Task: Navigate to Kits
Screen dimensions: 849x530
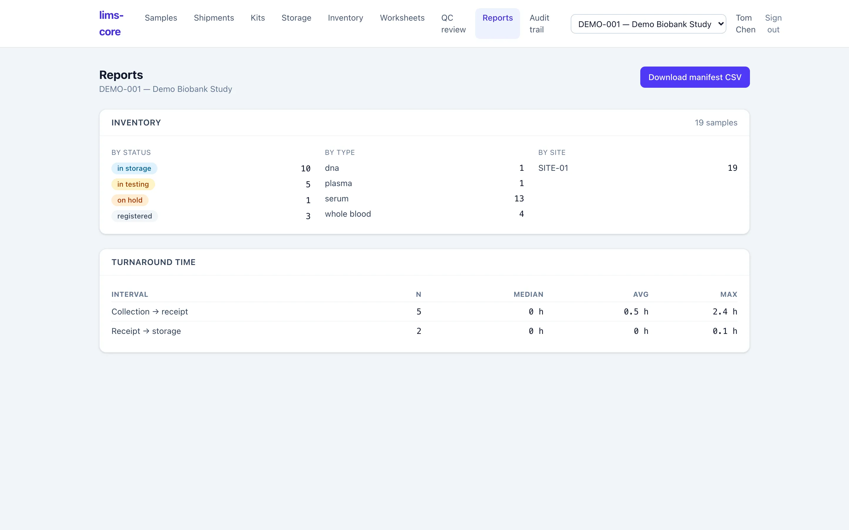Action: (x=258, y=18)
